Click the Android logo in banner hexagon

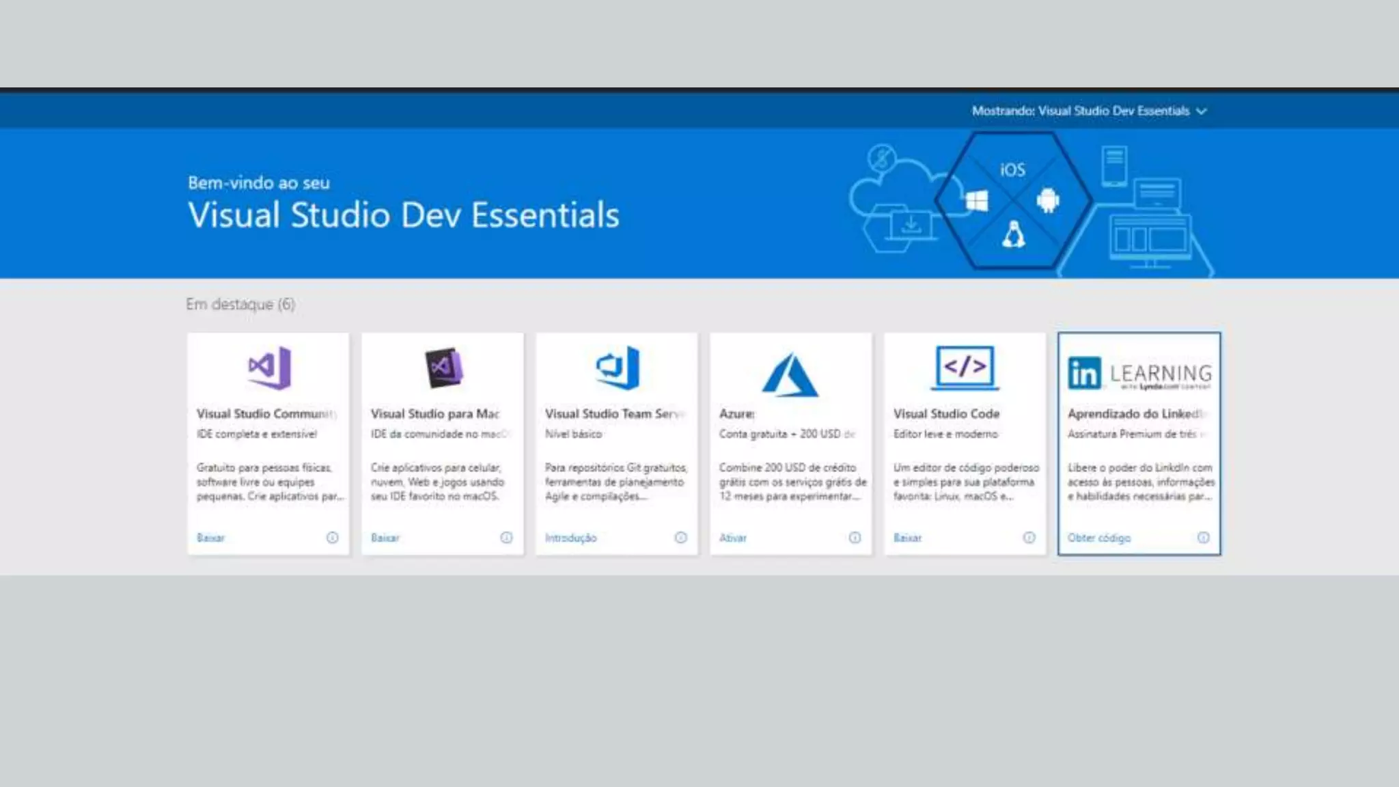(x=1047, y=200)
